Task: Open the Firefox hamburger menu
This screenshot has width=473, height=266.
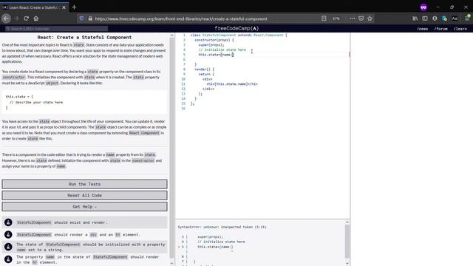Action: coord(467,18)
